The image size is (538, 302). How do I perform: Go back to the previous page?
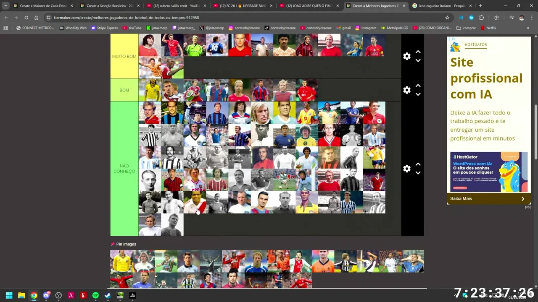pos(6,18)
